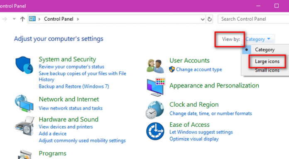
Task: Open the Programs icon
Action: (25, 154)
